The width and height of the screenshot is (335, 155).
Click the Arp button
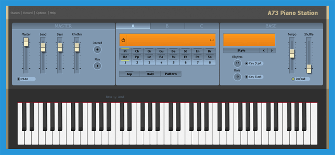(x=129, y=74)
